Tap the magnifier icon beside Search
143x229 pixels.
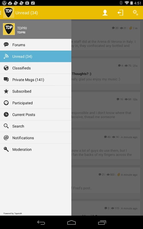6,126
